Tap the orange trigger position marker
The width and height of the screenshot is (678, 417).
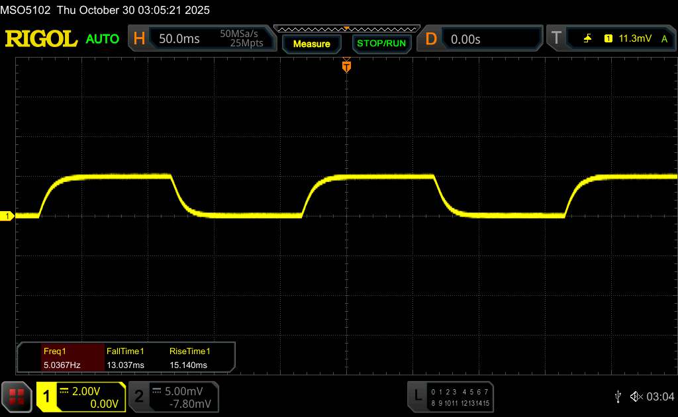pos(346,66)
